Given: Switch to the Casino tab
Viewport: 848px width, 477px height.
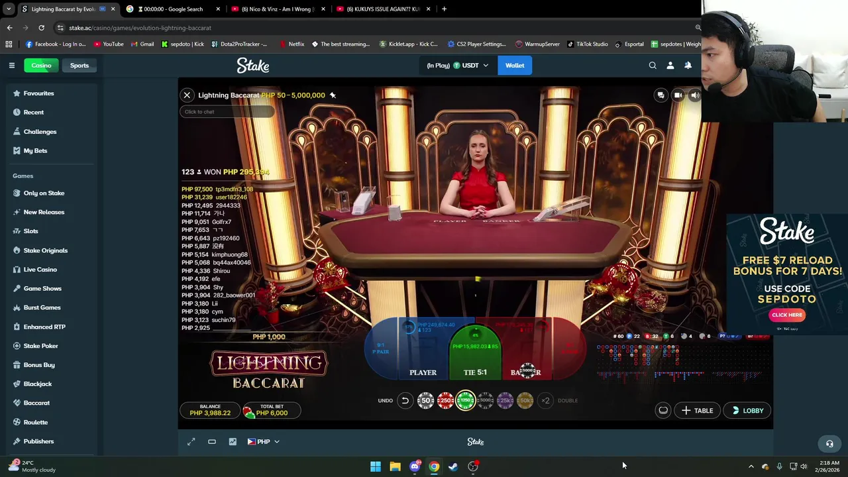Looking at the screenshot, I should click(x=41, y=66).
